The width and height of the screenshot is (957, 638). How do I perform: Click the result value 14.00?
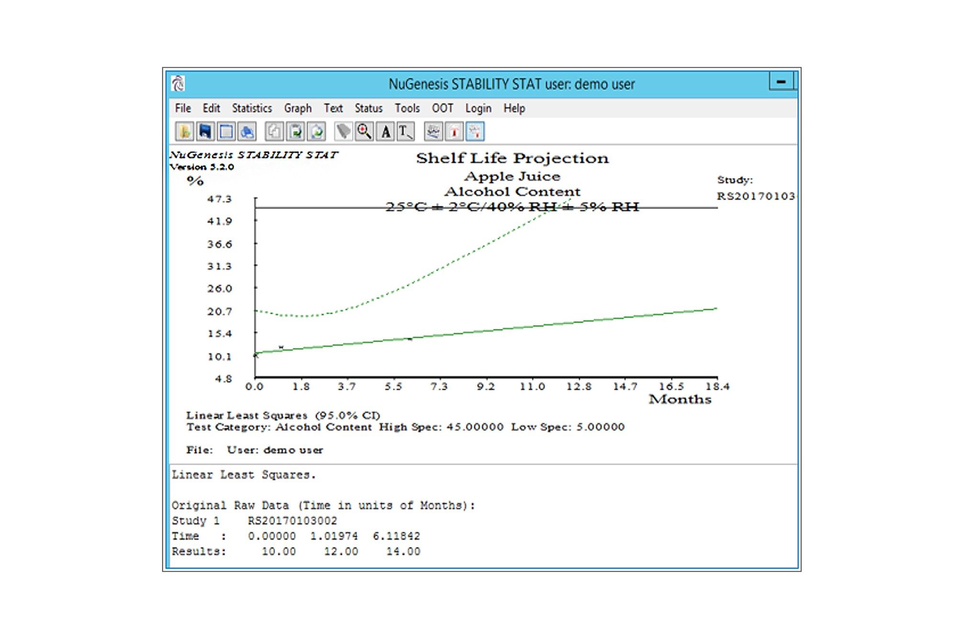403,551
